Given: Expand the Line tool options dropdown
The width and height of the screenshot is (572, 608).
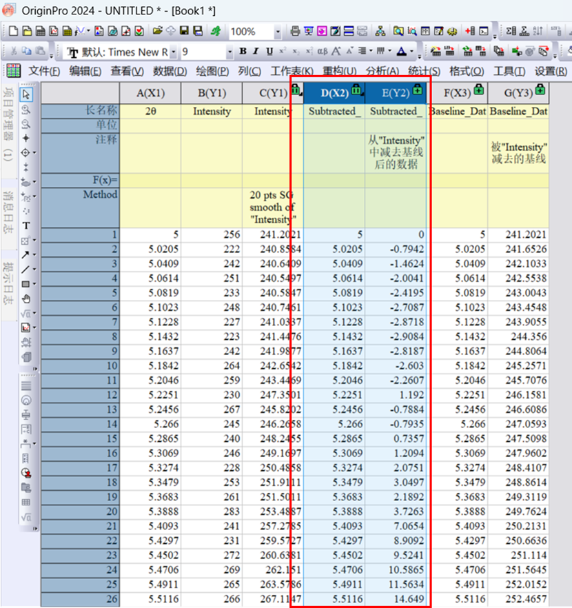Looking at the screenshot, I should pos(34,270).
